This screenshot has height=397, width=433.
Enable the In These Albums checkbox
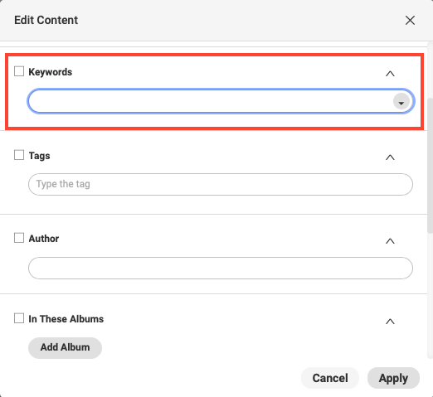pos(19,318)
